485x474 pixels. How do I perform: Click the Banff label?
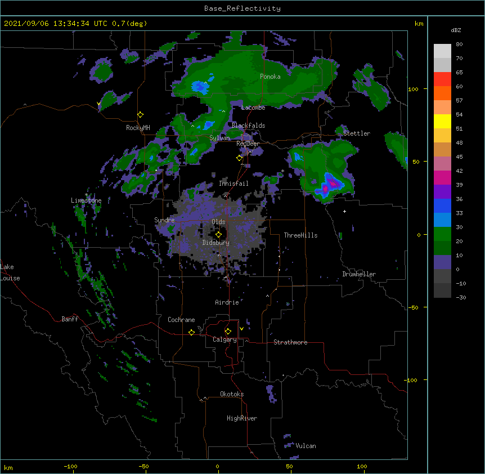[x=70, y=319]
